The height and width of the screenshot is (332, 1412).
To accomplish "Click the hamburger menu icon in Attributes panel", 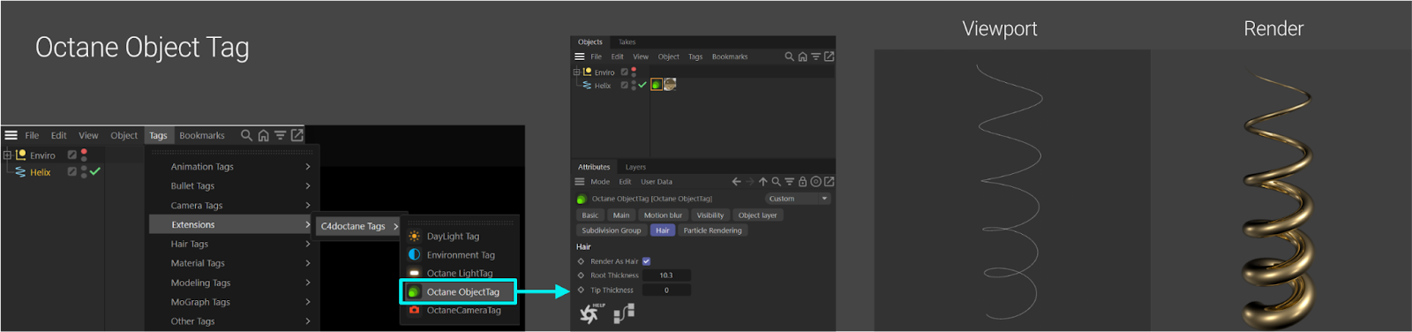I will pos(580,182).
